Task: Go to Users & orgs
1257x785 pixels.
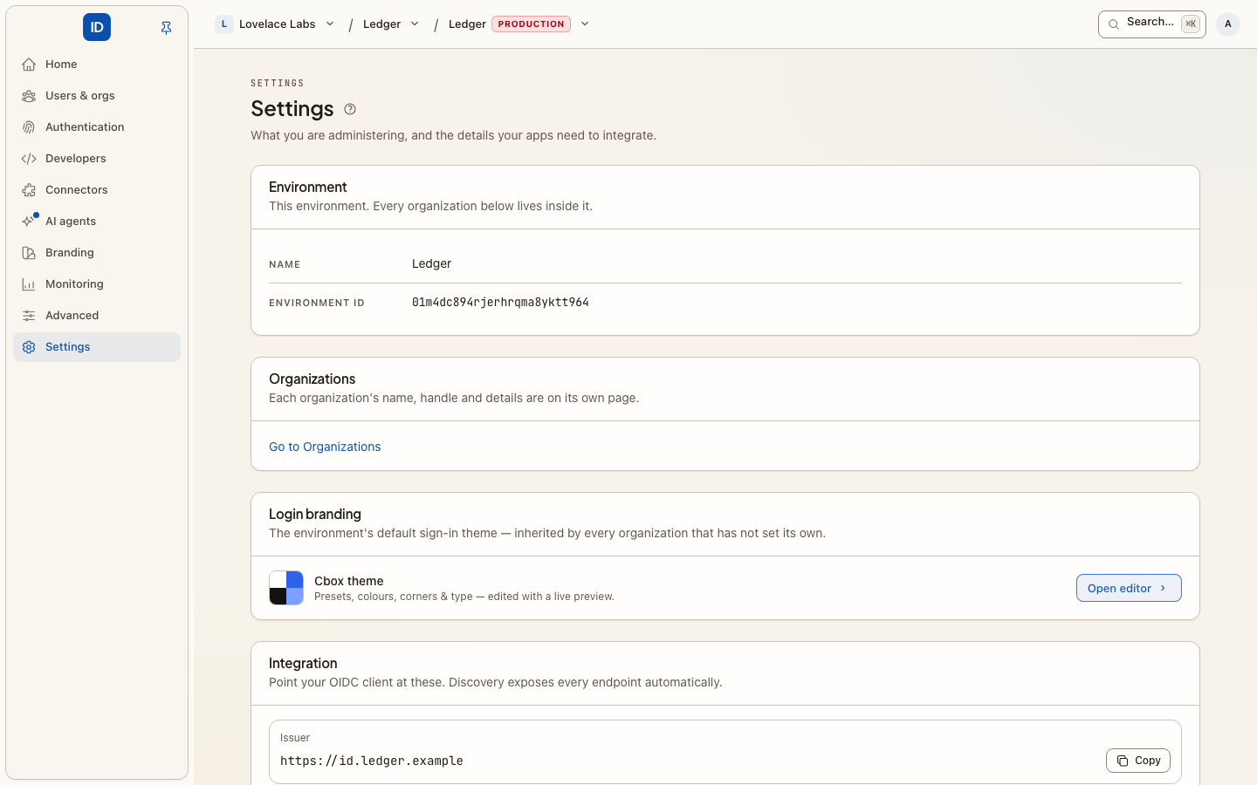Action: 97,96
